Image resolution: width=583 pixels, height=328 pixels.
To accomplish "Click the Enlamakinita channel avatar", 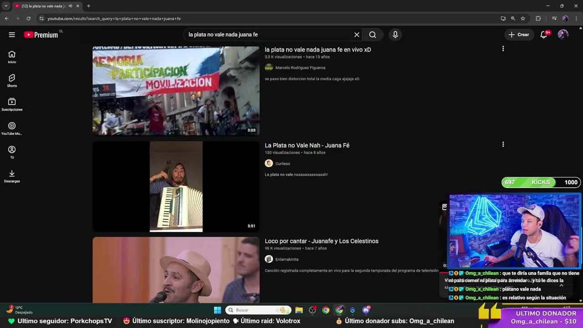I will [269, 259].
